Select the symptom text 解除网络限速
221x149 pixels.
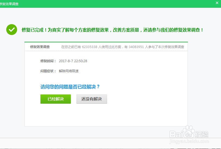(69, 71)
